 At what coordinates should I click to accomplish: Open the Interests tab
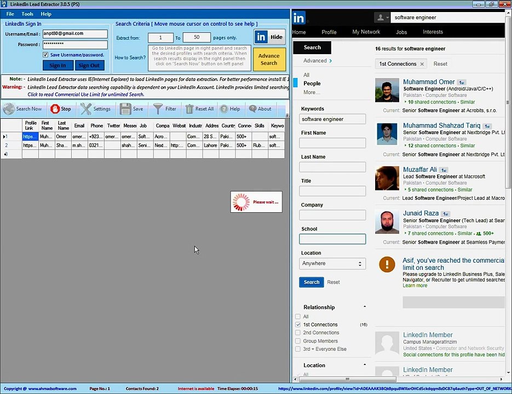433,32
